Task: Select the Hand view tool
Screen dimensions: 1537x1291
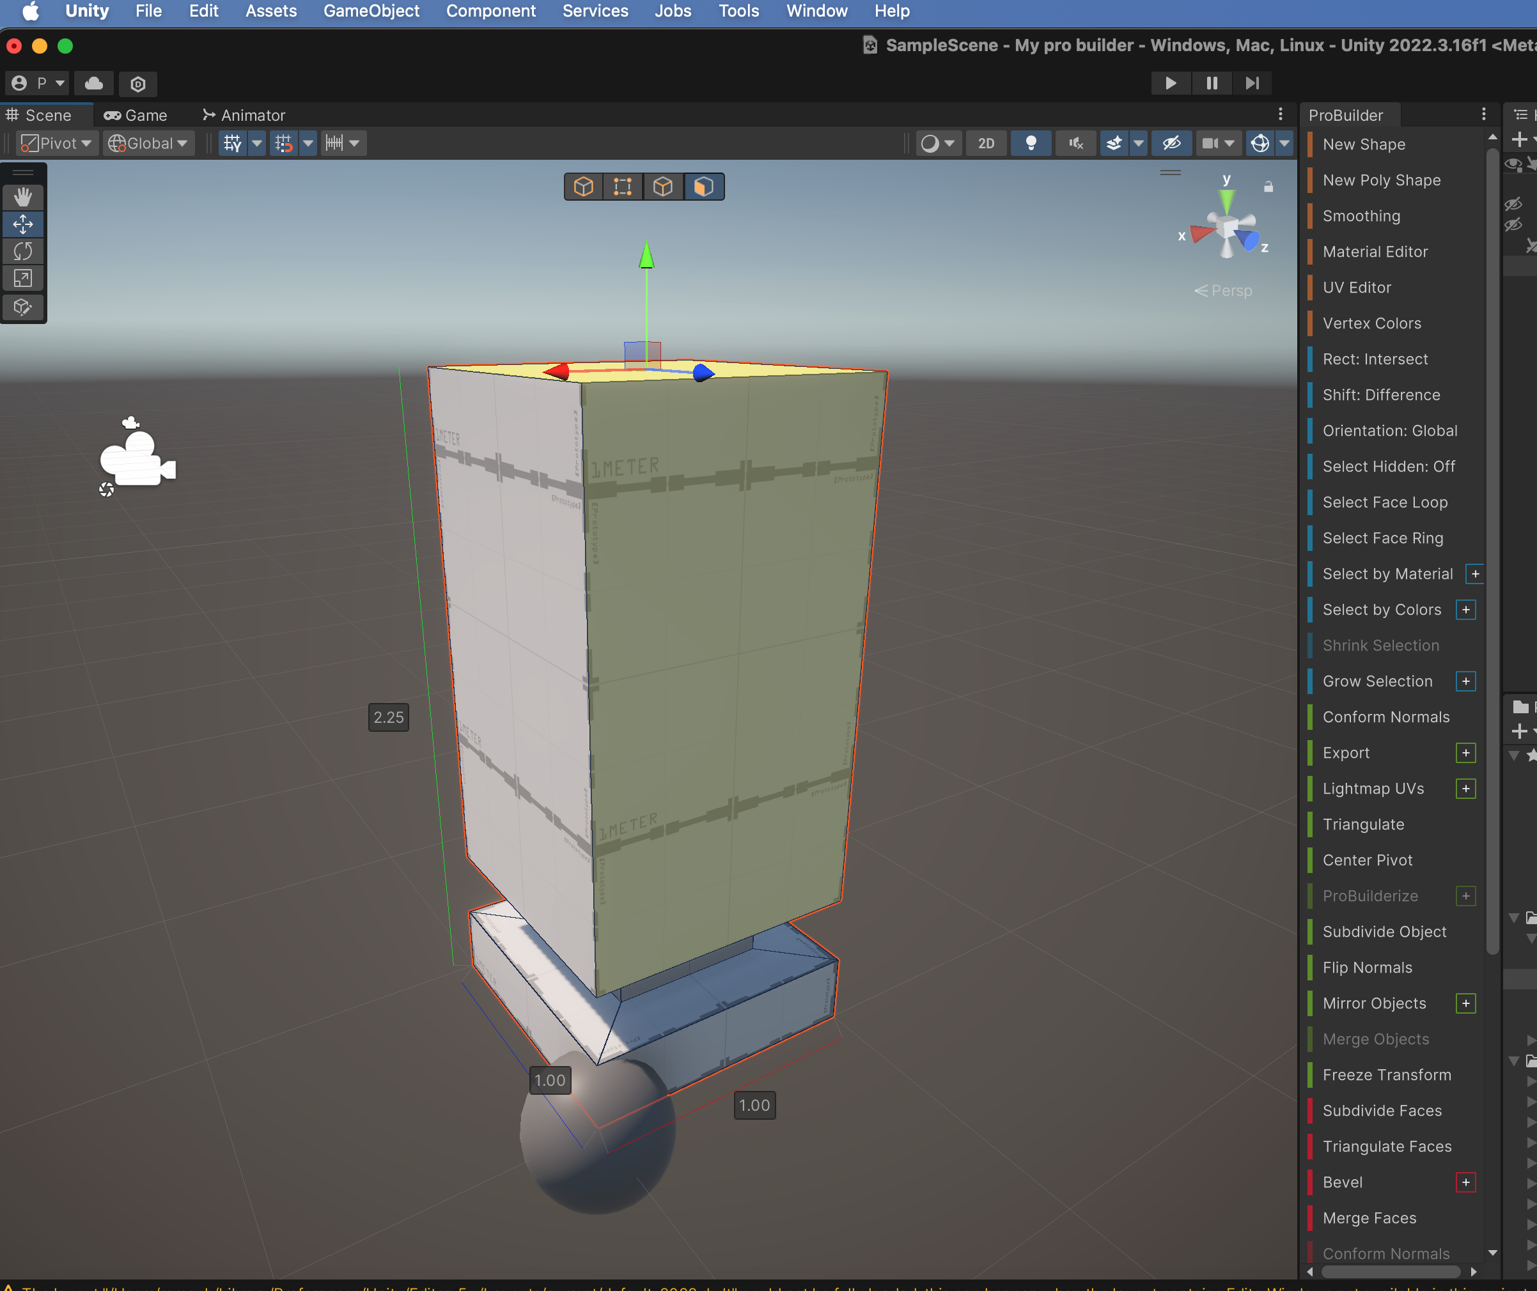Action: point(23,197)
